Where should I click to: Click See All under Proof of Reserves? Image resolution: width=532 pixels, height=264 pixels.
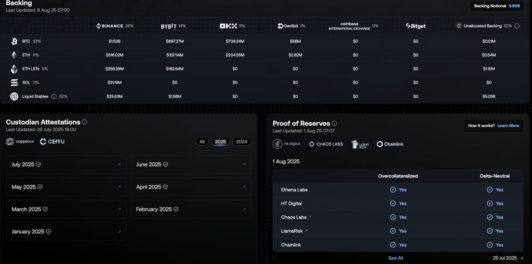click(395, 258)
